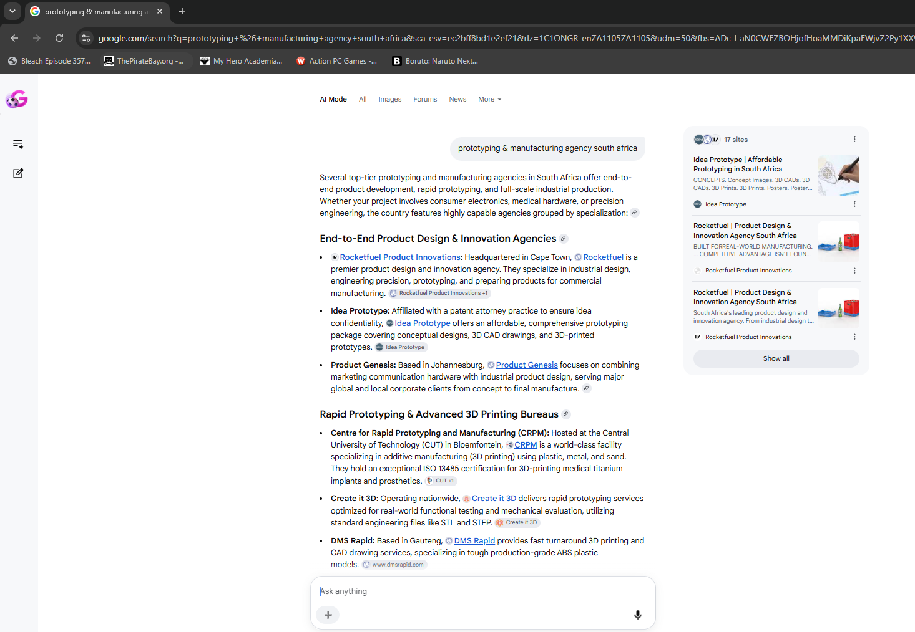
Task: Open the AI Mode history icon
Action: point(18,144)
